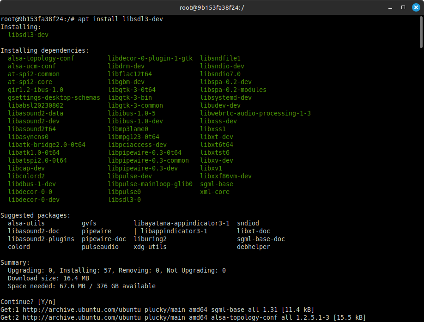Click the package libdecor-0-plugin-1-gtk

pos(150,58)
